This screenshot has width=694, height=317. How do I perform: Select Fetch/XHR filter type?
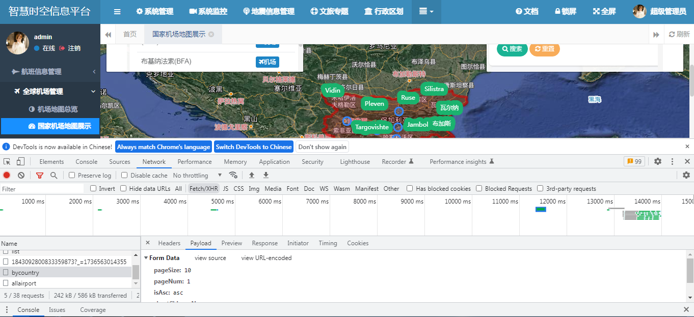(204, 188)
